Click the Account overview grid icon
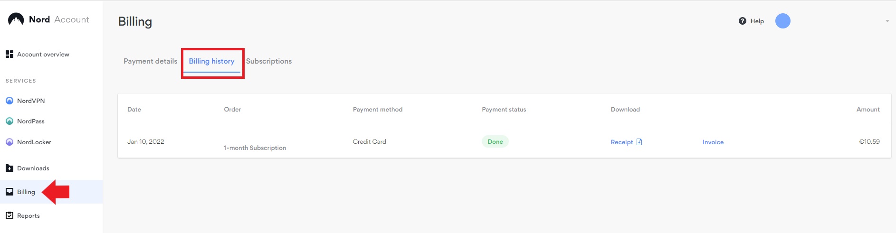This screenshot has height=233, width=896. click(x=10, y=54)
